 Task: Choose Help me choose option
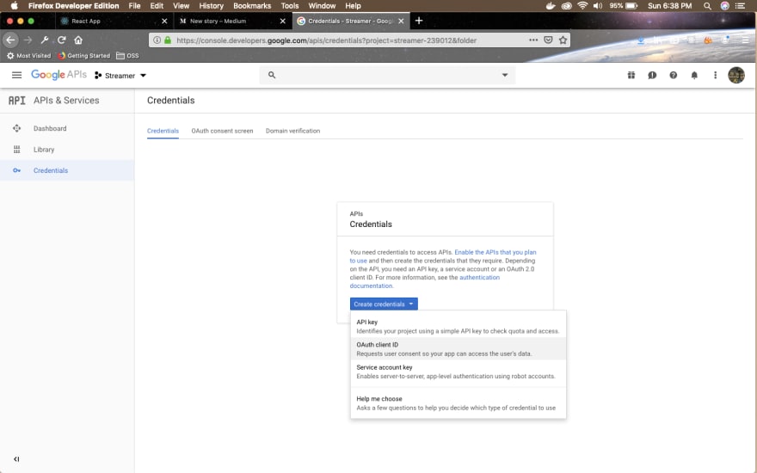coord(459,403)
